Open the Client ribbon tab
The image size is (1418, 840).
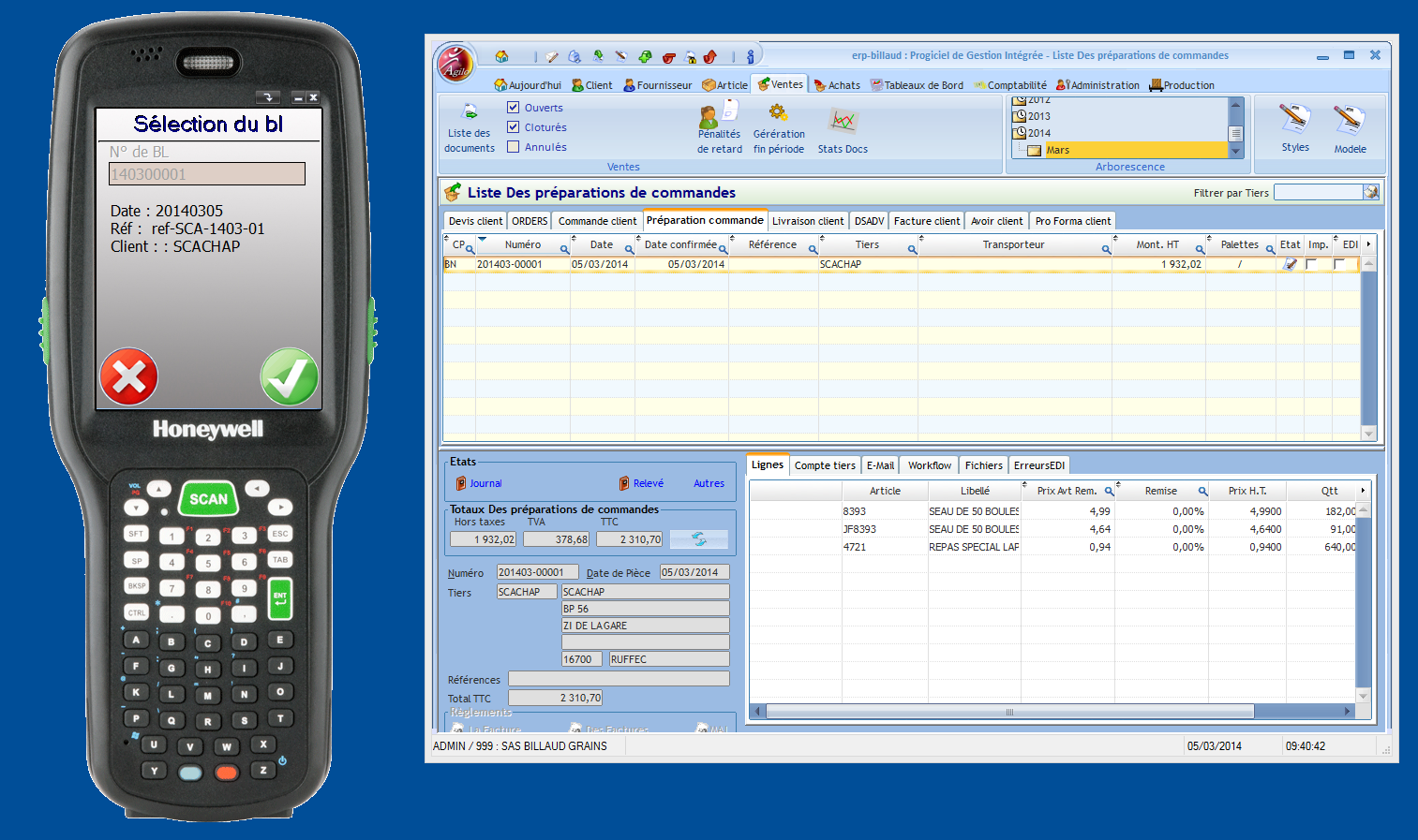(x=591, y=85)
